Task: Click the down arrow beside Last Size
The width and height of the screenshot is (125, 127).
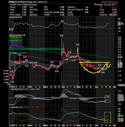Action: coord(55,12)
